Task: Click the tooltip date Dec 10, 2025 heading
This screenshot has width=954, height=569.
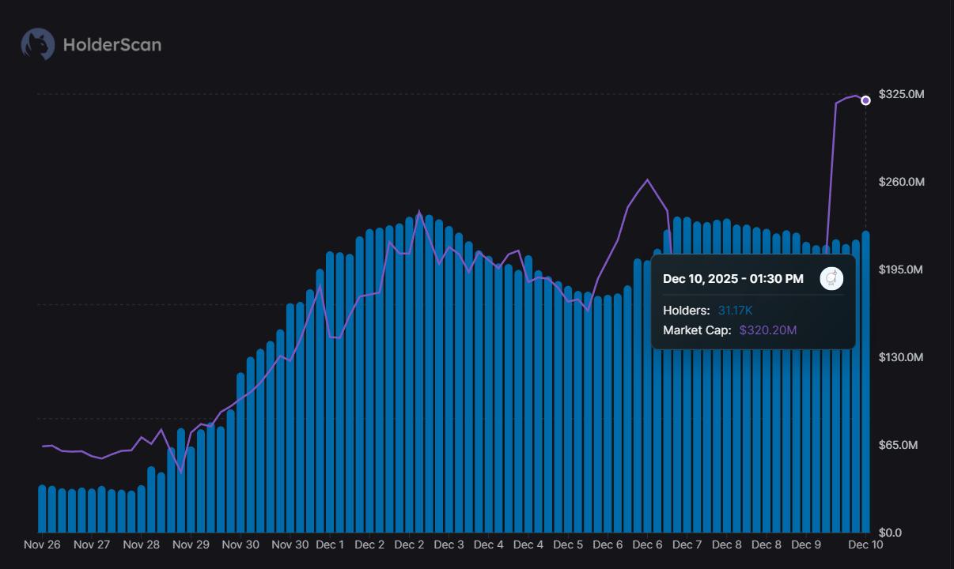Action: coord(733,279)
